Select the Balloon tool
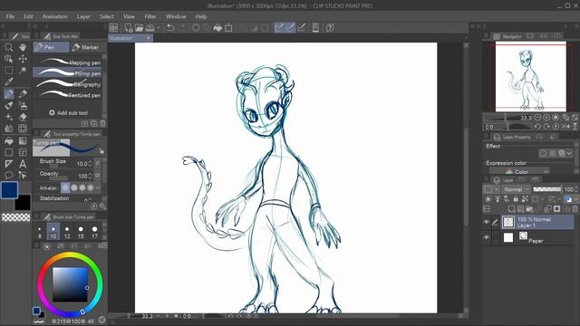 pyautogui.click(x=8, y=175)
